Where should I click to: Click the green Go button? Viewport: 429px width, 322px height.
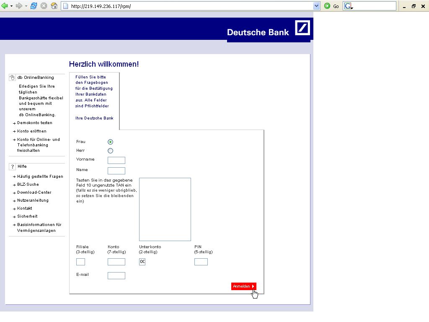click(331, 6)
